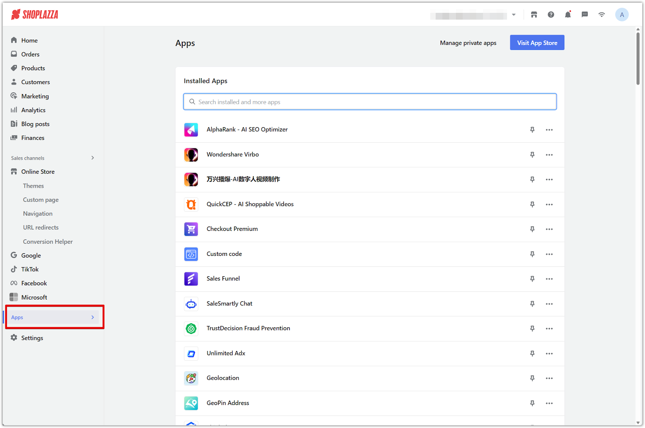Click the Custom code app icon

coord(191,254)
